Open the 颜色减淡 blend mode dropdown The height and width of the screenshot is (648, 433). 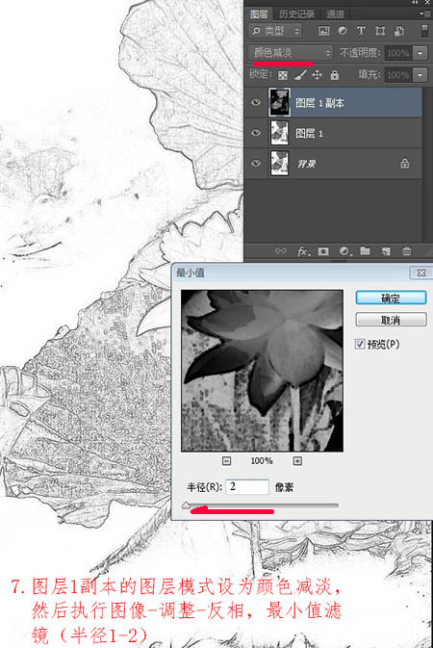[291, 53]
